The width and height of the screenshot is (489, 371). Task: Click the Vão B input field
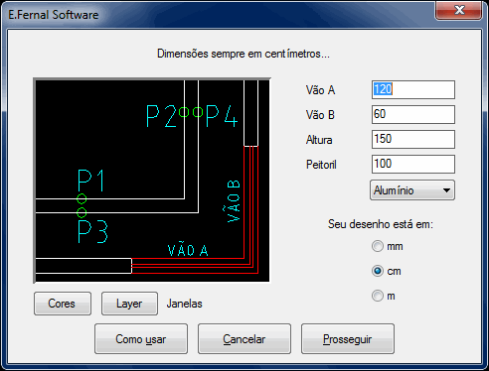point(413,114)
